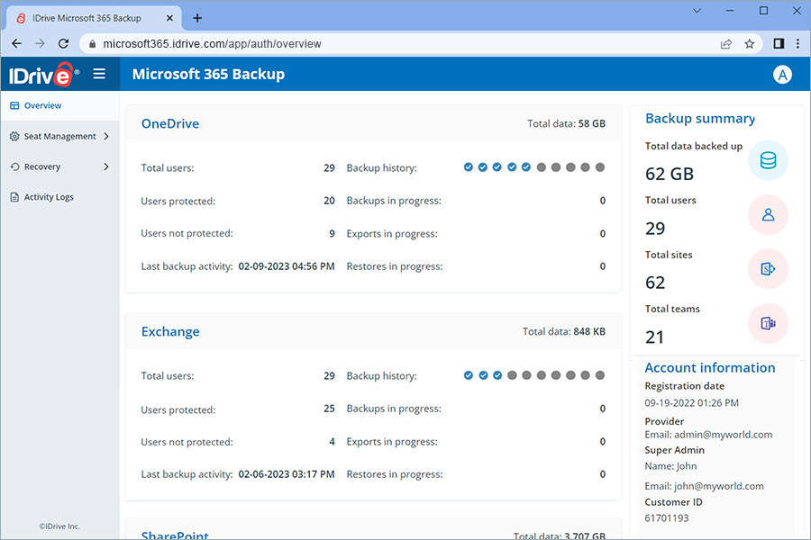Select Overview in the sidebar

click(x=41, y=105)
